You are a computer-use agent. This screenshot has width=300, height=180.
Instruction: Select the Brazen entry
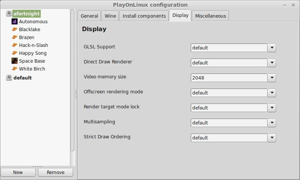(27, 37)
